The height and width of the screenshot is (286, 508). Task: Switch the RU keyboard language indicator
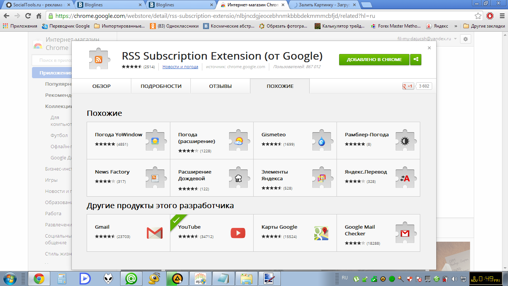[344, 278]
